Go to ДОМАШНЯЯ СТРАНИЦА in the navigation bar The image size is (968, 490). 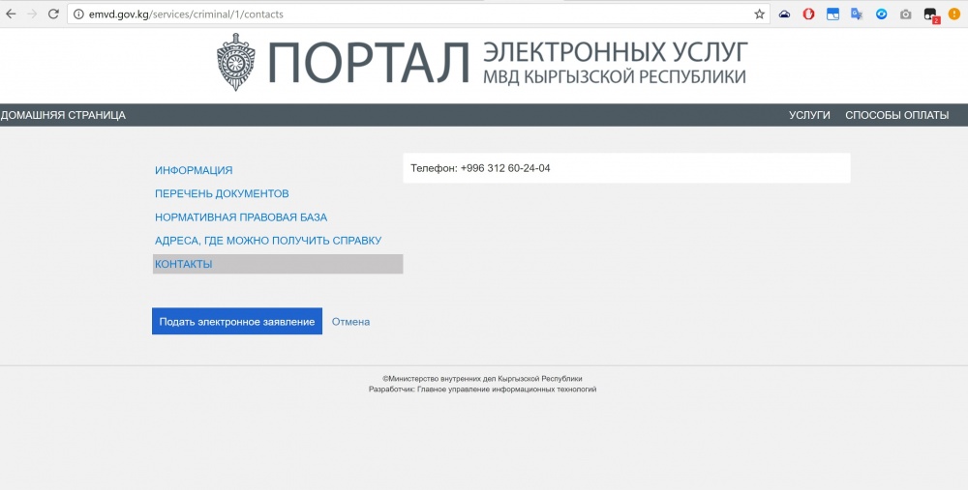click(63, 115)
